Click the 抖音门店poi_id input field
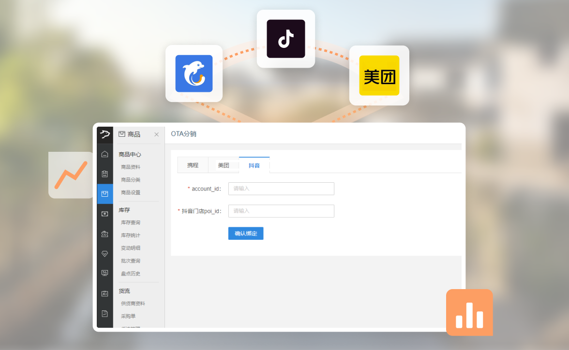The width and height of the screenshot is (569, 350). point(281,211)
